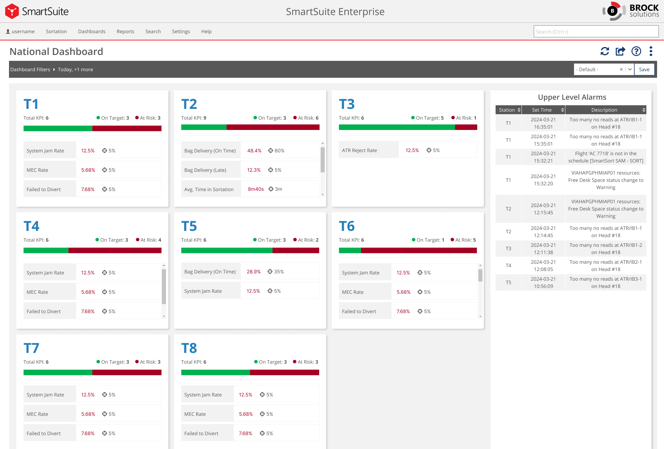Click the refresh dashboard icon
The image size is (664, 449).
(x=605, y=51)
